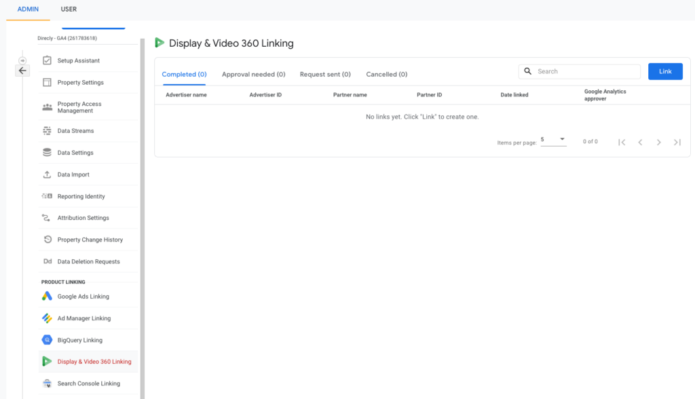
Task: Switch to the Approval needed tab
Action: 253,75
